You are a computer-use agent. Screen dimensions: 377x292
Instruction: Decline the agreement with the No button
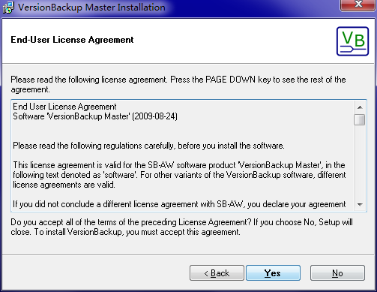tap(337, 273)
